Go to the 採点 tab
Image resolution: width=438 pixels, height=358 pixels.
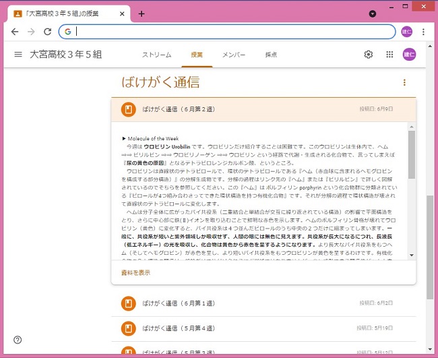(271, 55)
